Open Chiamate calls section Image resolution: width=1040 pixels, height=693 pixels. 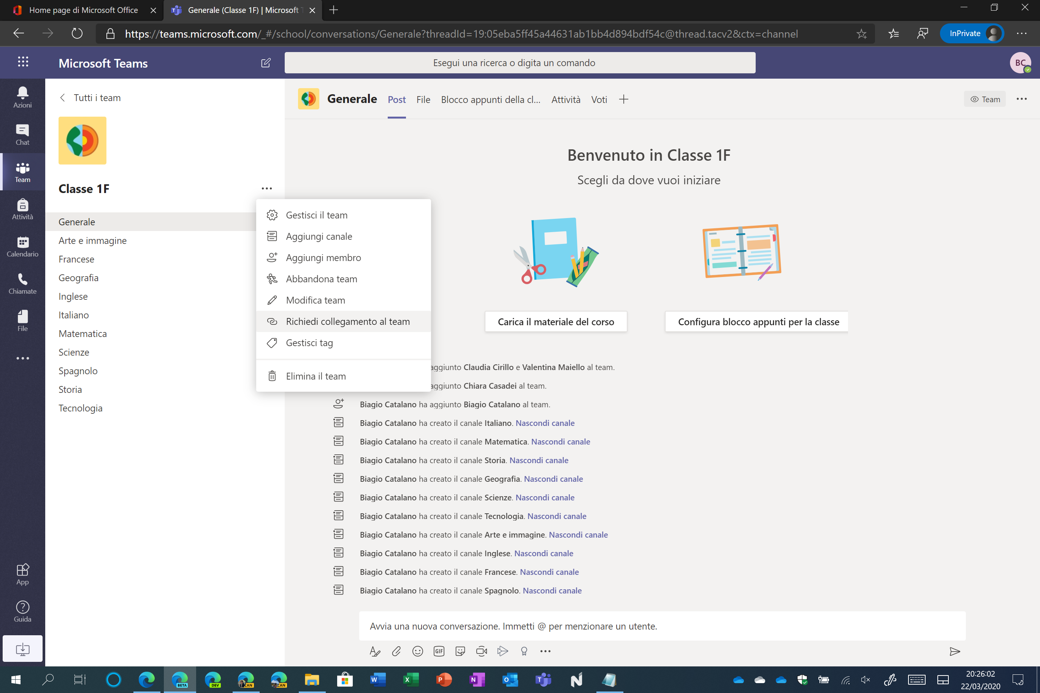click(22, 283)
